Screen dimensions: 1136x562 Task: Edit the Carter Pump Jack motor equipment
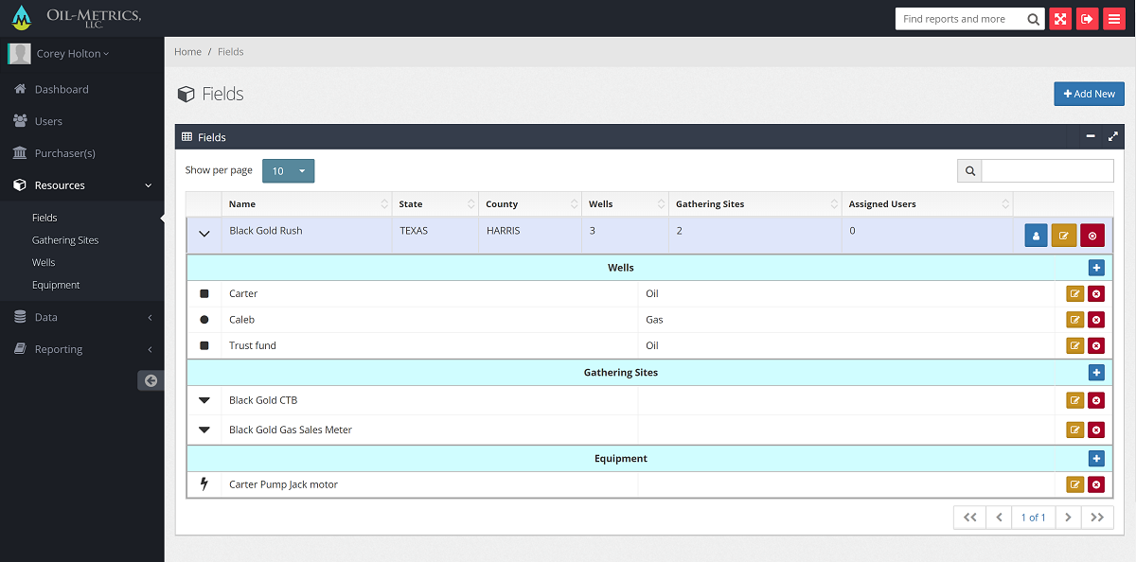point(1075,485)
